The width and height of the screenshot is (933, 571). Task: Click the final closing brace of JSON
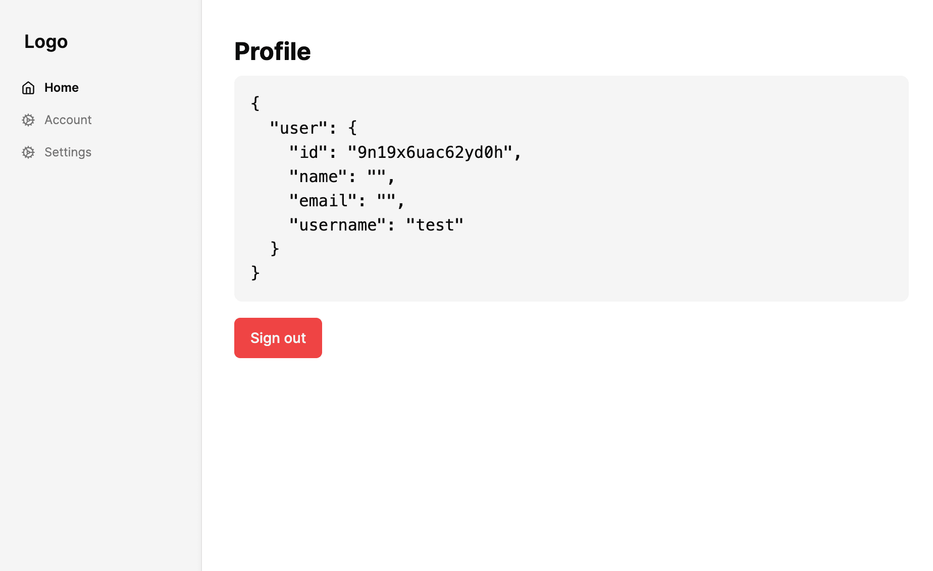255,273
